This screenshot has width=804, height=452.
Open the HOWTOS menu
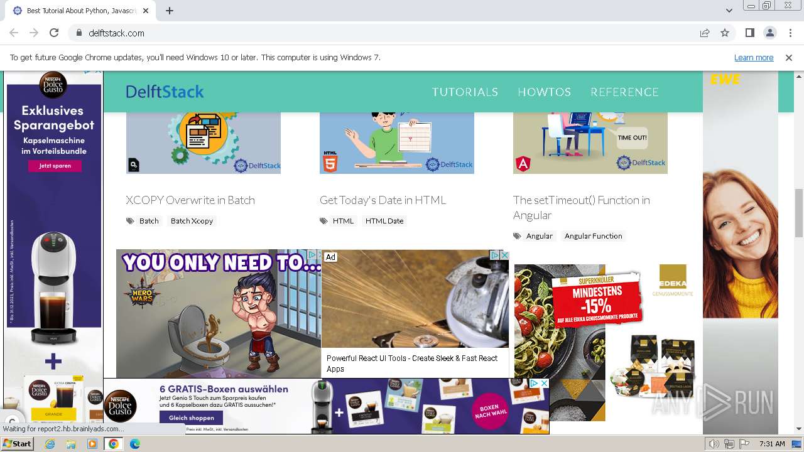click(x=544, y=92)
